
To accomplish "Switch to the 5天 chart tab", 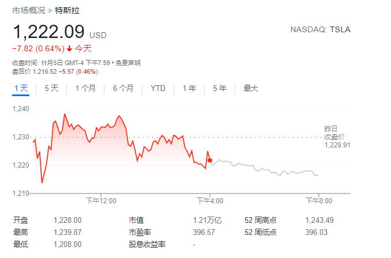I will point(51,88).
